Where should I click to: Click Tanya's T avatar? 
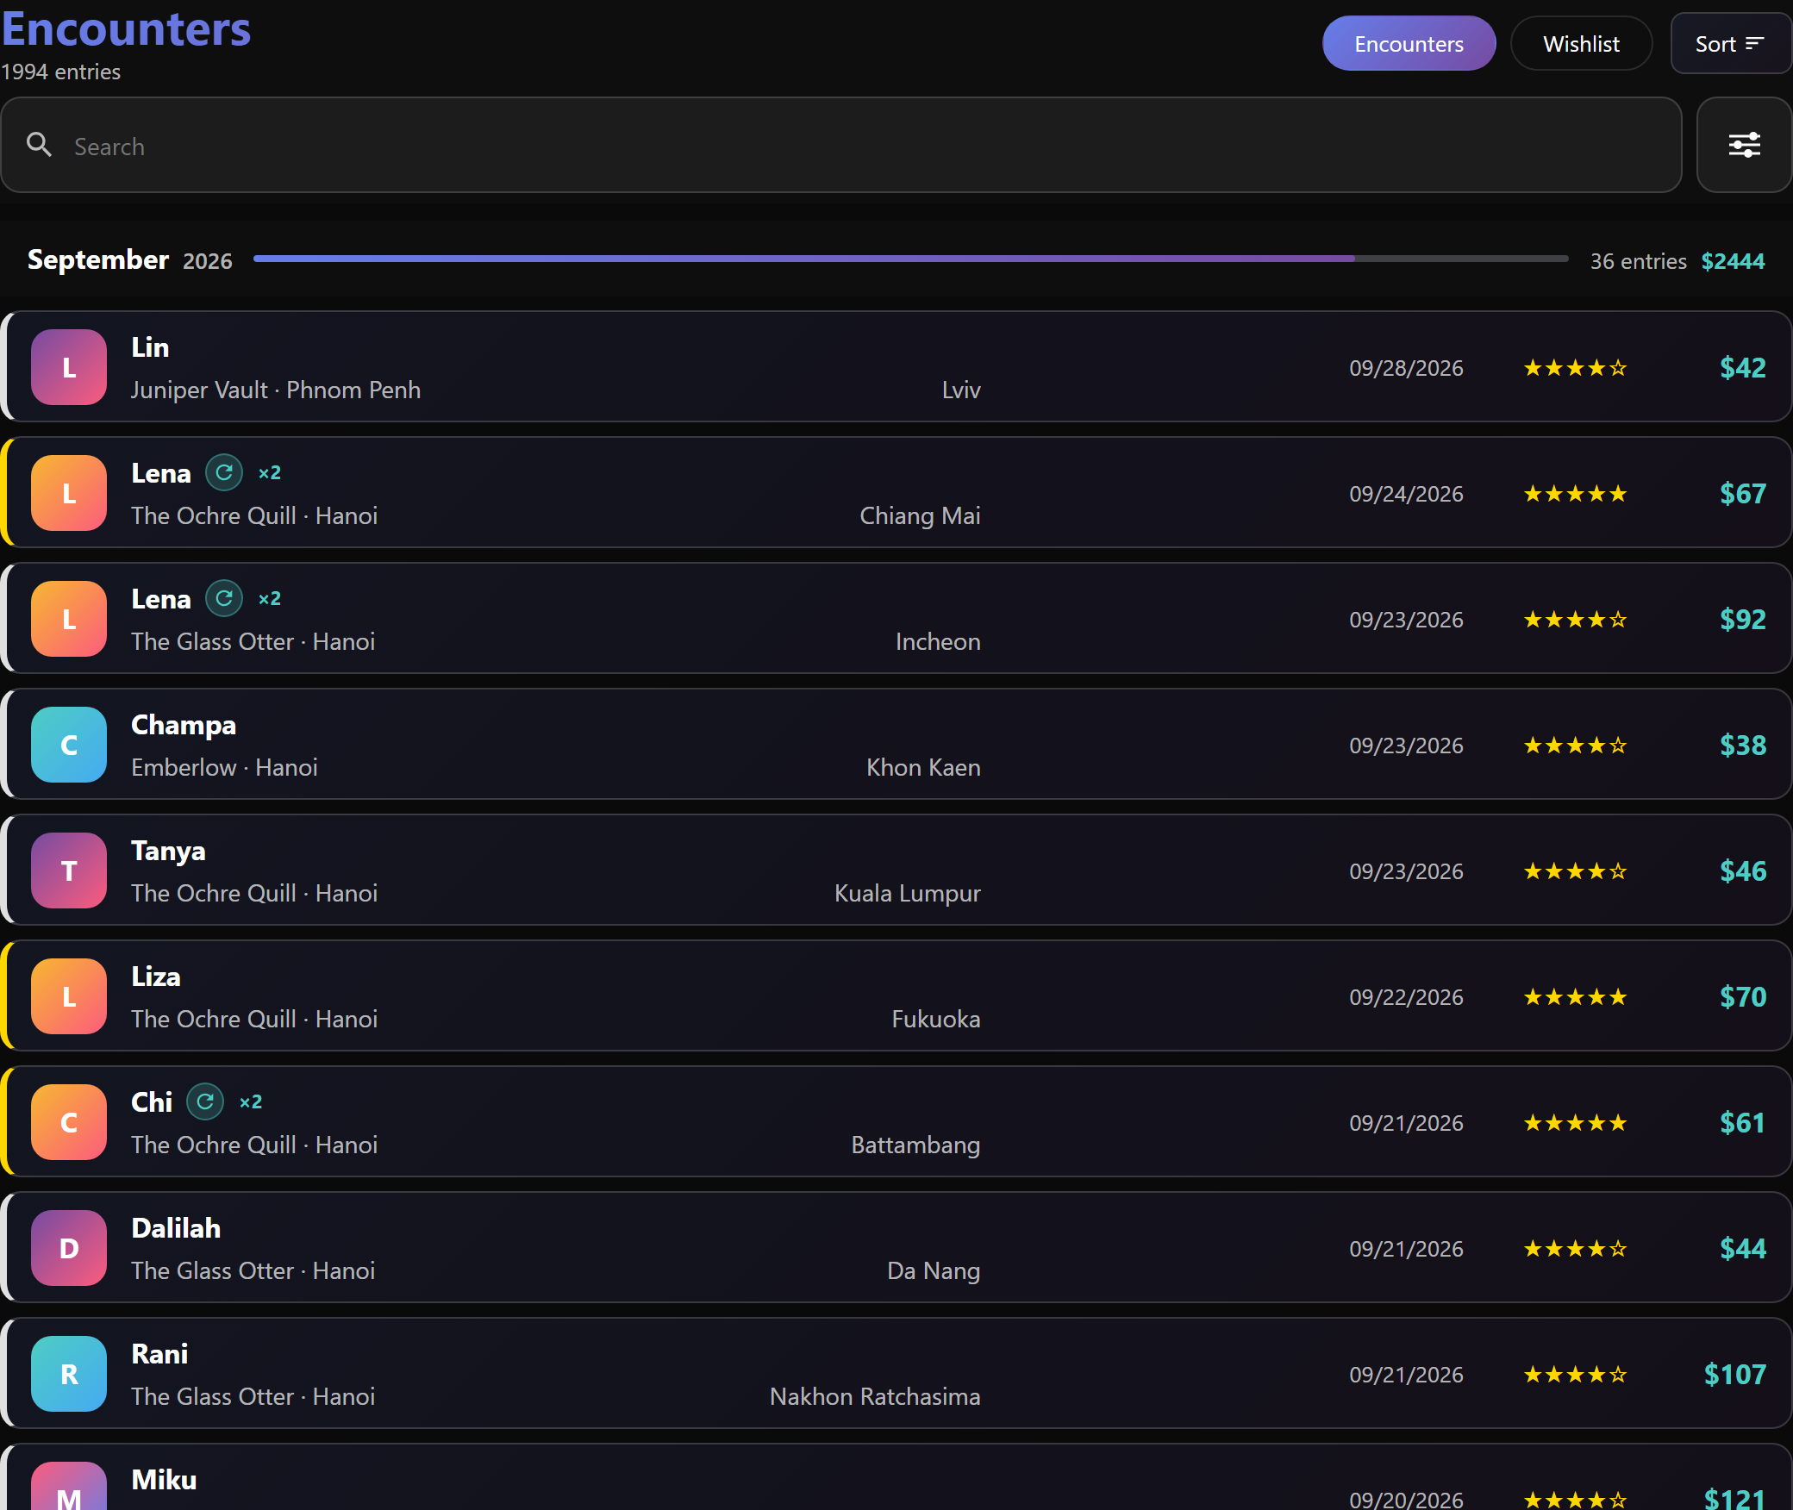[69, 870]
